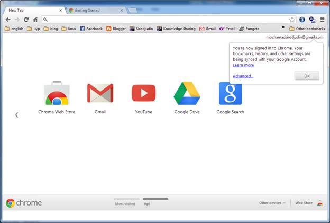Open the Ymail bookmark
This screenshot has width=330, height=223.
tap(227, 29)
